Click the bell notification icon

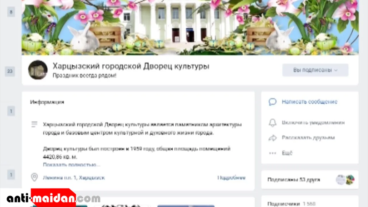(272, 122)
